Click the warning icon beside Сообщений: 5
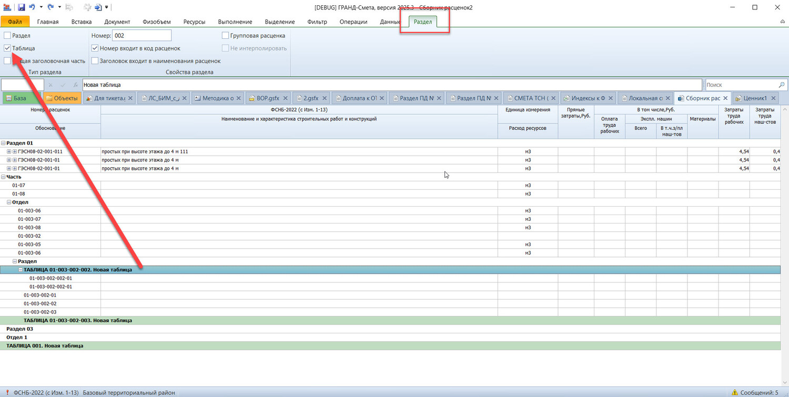 734,392
